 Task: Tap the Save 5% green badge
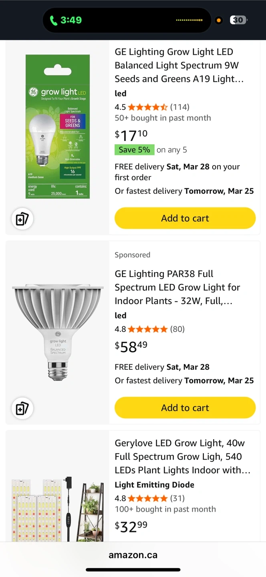134,150
